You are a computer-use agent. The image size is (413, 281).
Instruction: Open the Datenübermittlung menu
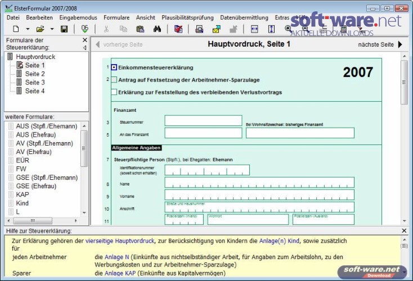(x=244, y=17)
